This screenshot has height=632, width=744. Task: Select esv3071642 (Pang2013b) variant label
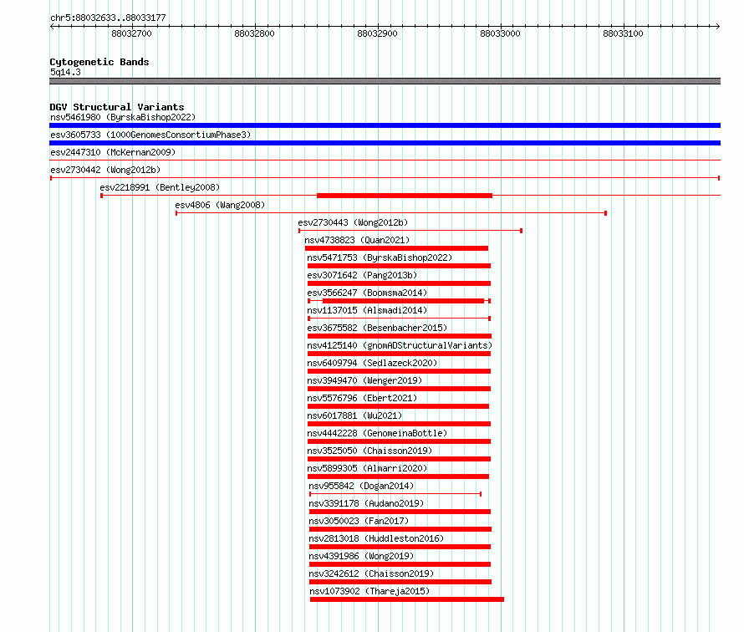[362, 275]
